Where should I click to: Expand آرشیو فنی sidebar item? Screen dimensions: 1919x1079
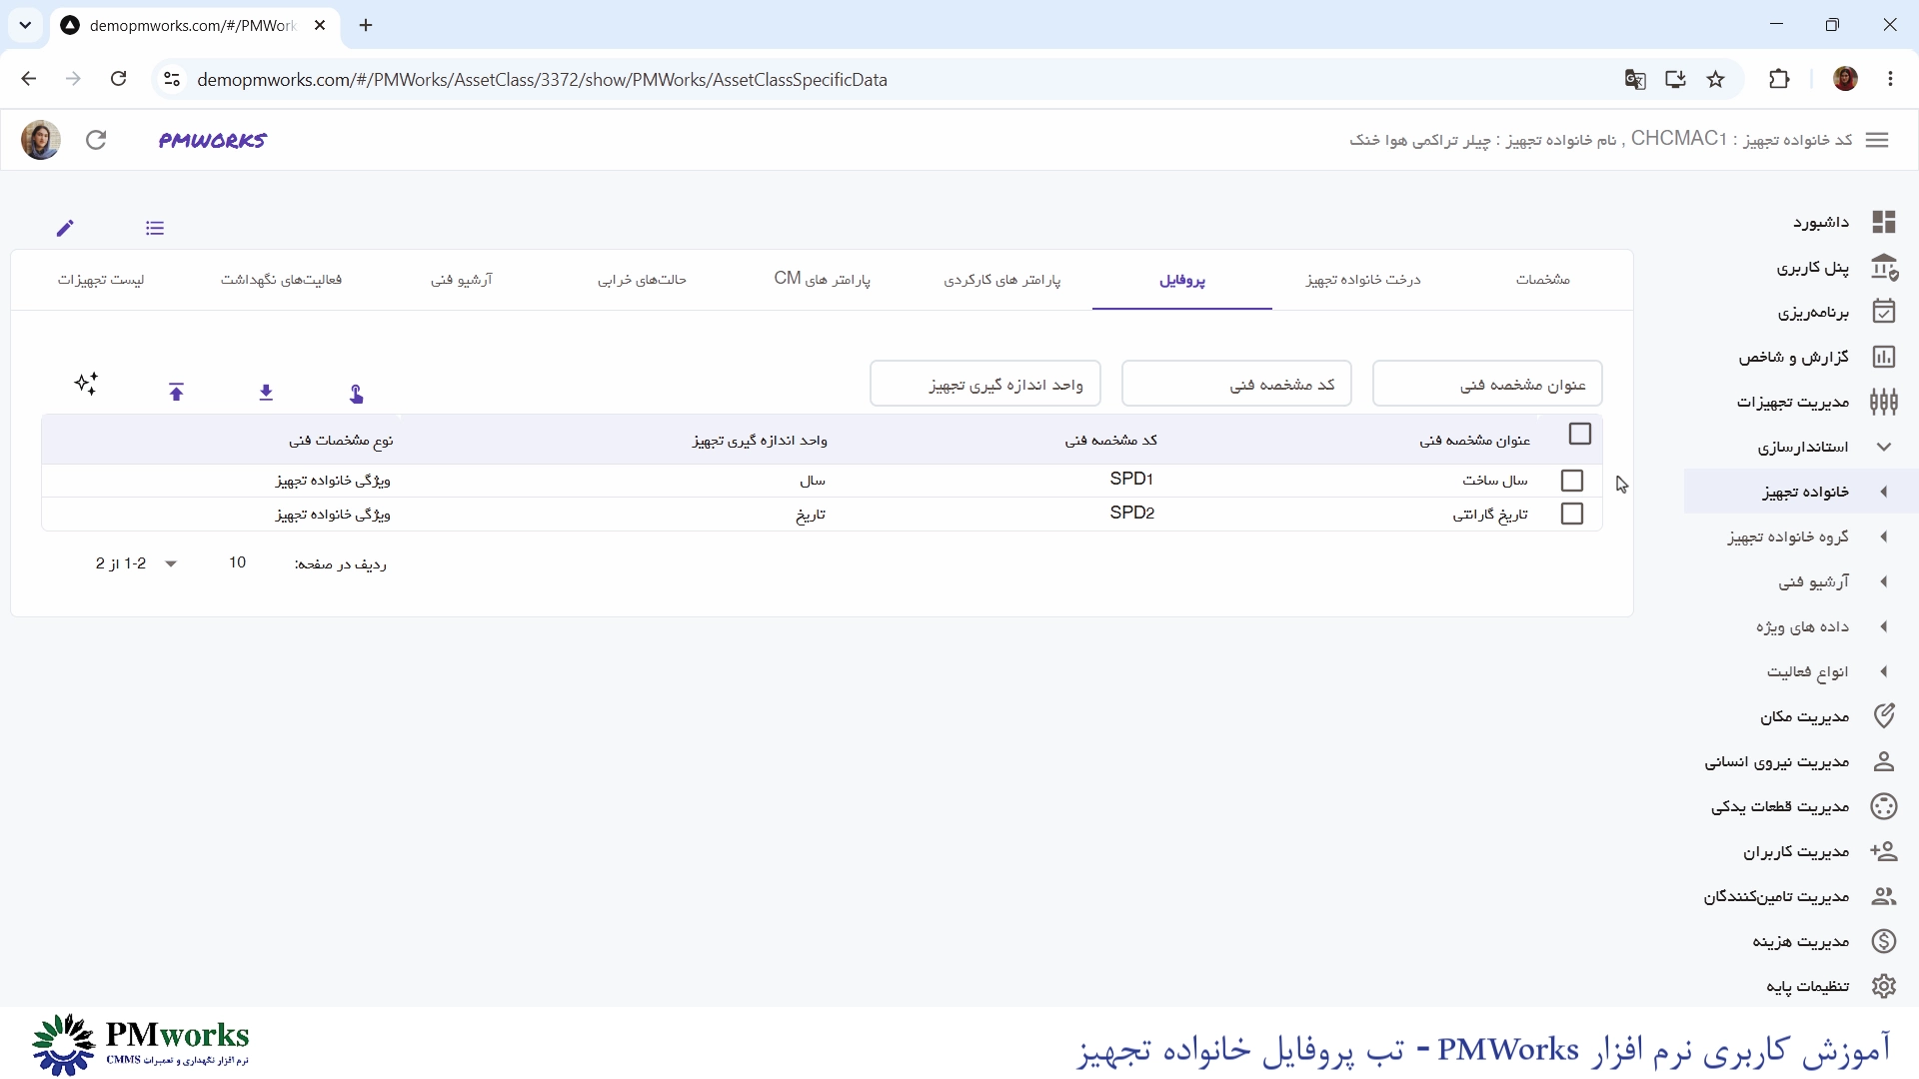1884,581
